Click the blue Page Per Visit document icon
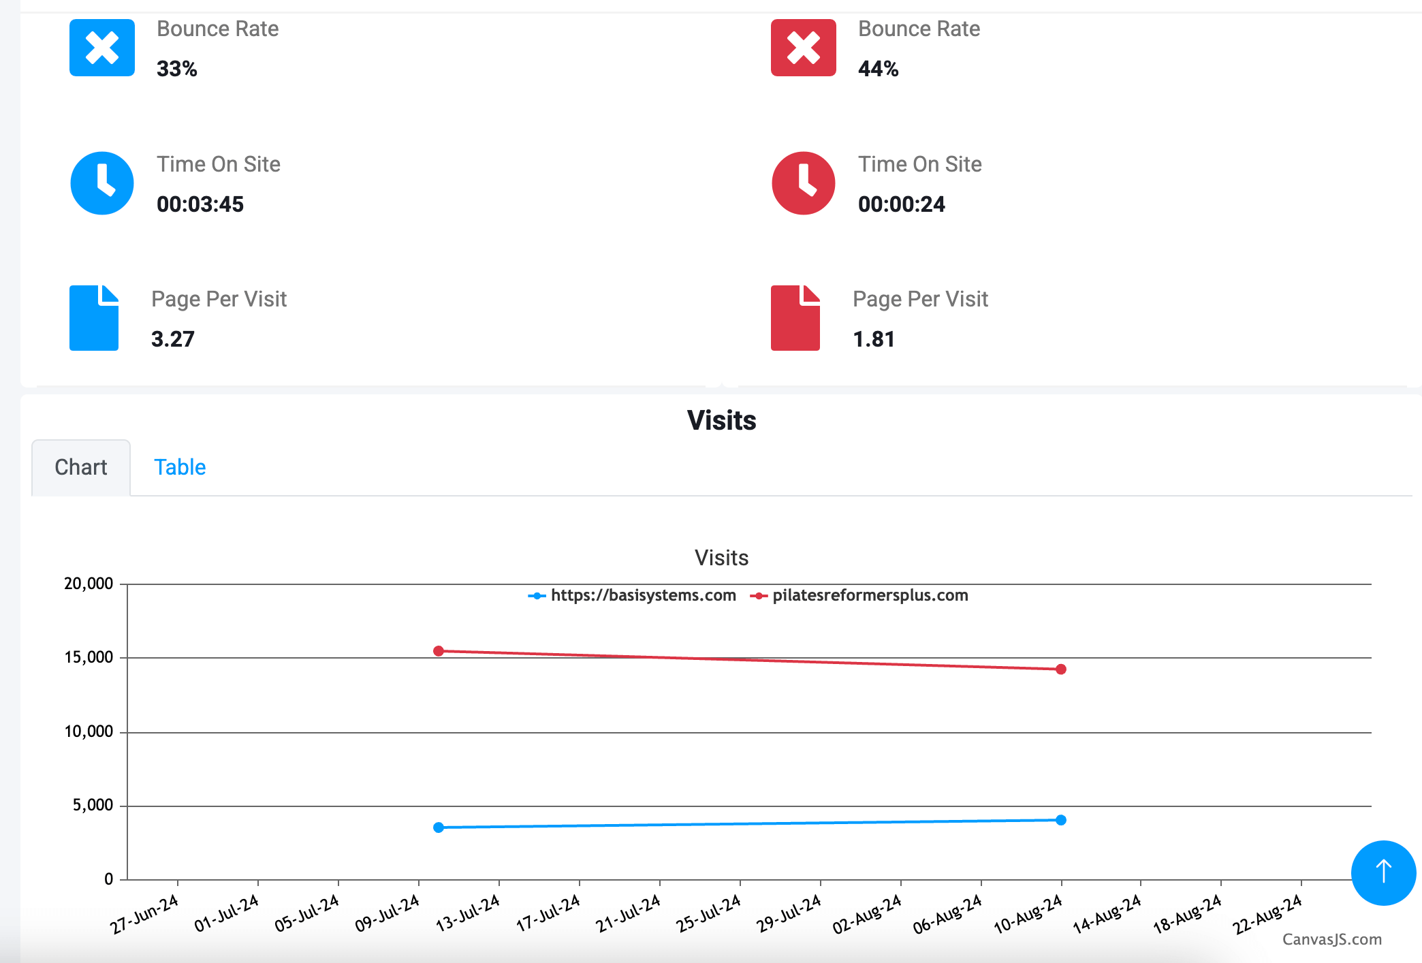1422x963 pixels. click(x=94, y=318)
